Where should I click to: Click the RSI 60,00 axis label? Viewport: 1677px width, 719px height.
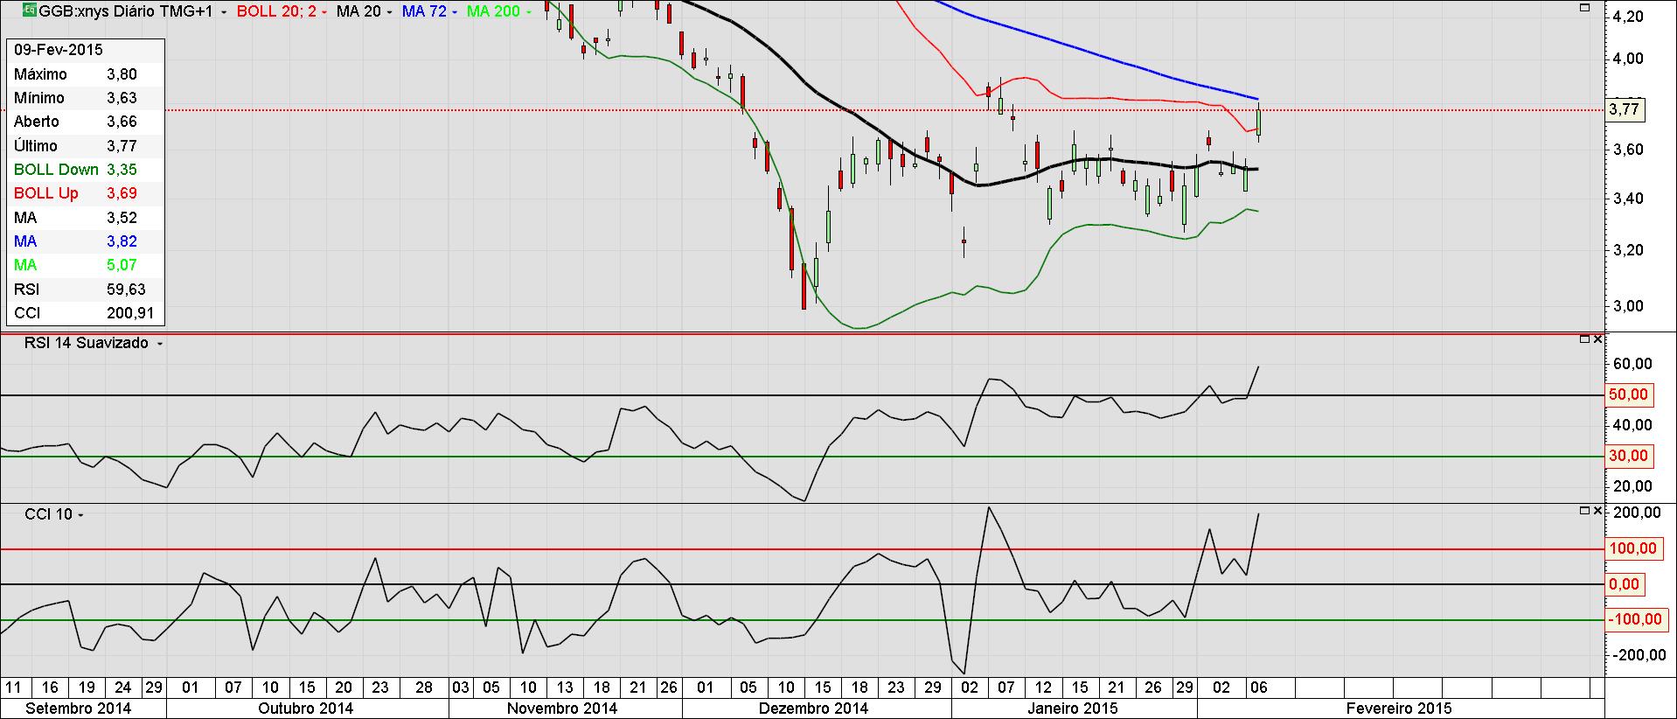click(1631, 364)
